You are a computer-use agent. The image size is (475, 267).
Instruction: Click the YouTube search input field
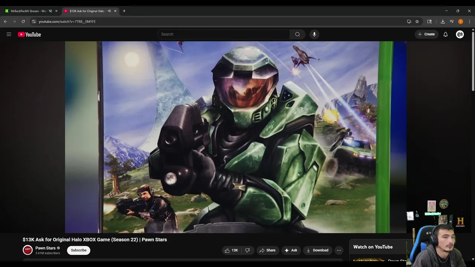[x=223, y=34]
